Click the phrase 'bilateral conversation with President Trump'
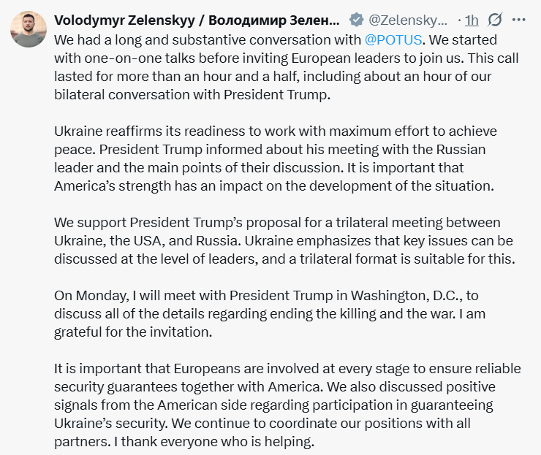 (191, 95)
